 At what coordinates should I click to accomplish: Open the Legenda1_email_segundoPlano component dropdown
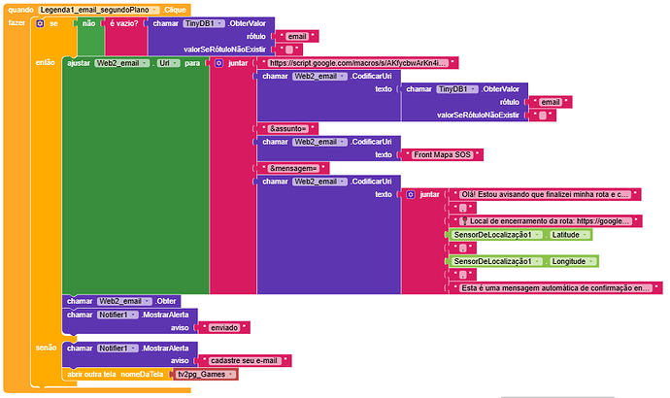tap(99, 10)
